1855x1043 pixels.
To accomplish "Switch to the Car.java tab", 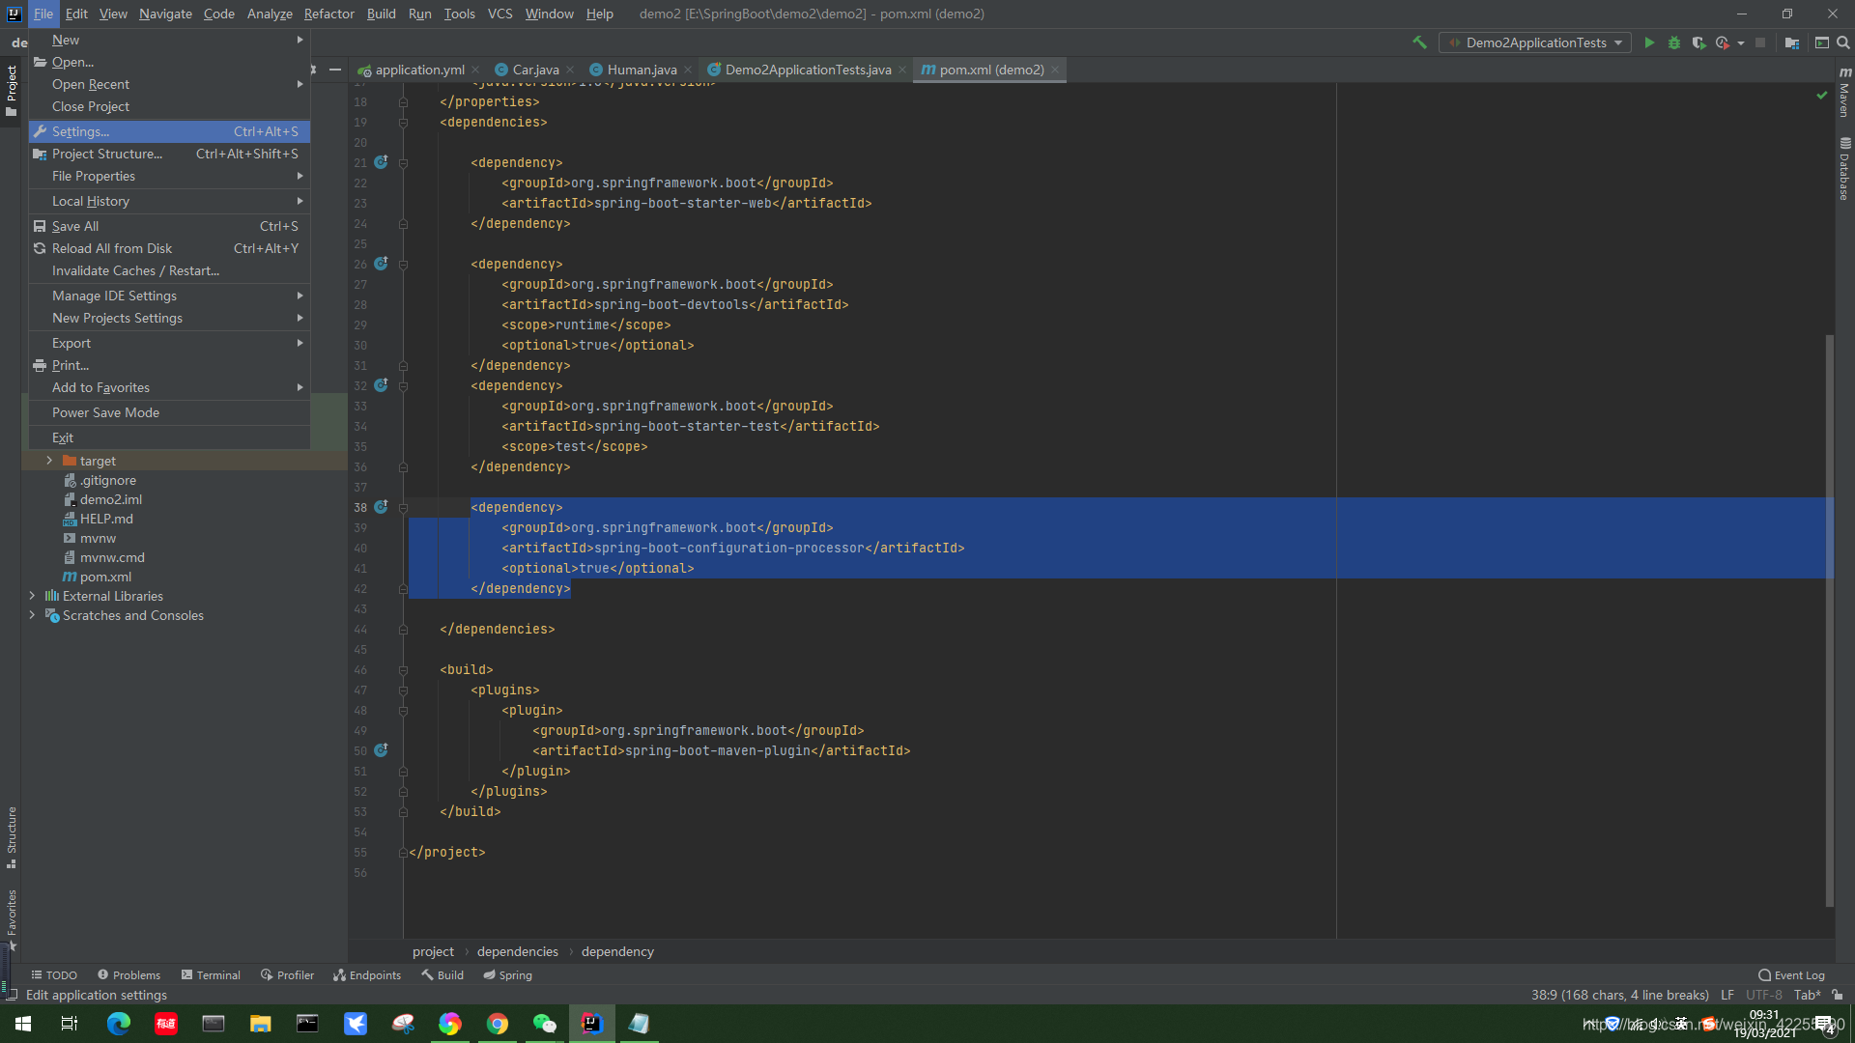I will point(535,70).
